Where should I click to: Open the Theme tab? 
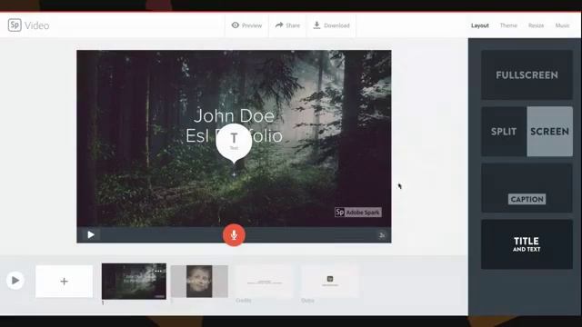(508, 25)
